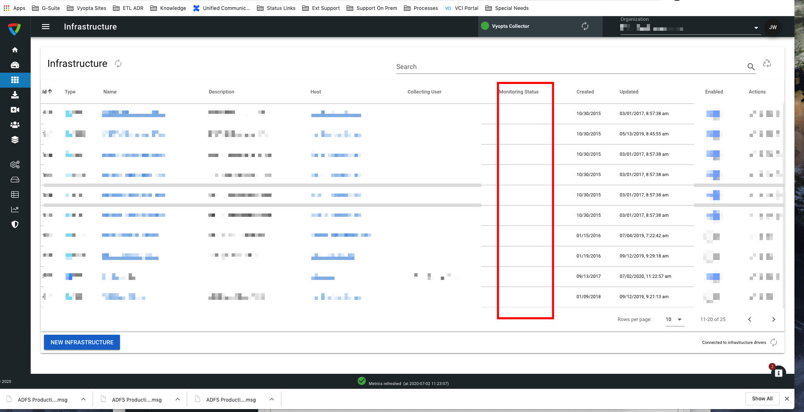Open the Knowledge bookmark folder
Viewport: 804px width, 412px height.
pos(168,8)
